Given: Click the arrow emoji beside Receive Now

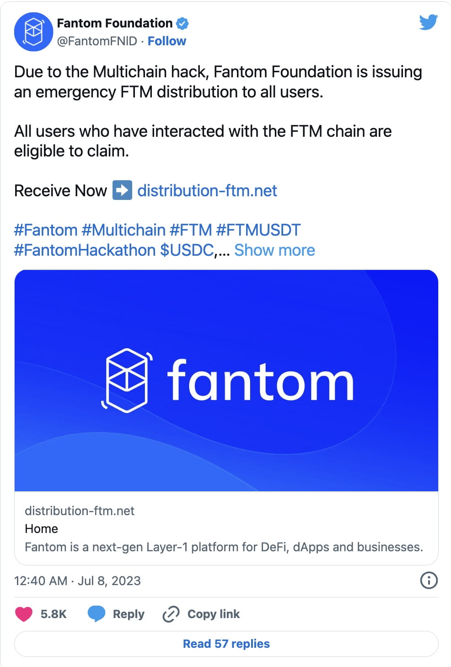Looking at the screenshot, I should pyautogui.click(x=123, y=190).
